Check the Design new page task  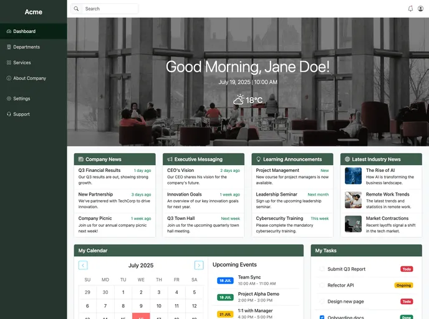(322, 302)
